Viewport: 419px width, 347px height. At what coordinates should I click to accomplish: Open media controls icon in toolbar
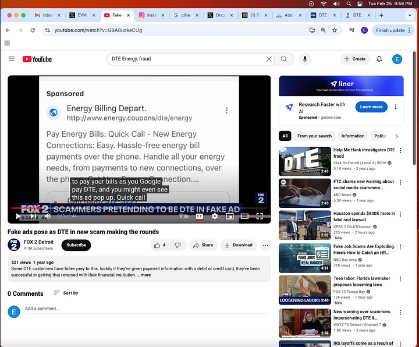(x=352, y=30)
